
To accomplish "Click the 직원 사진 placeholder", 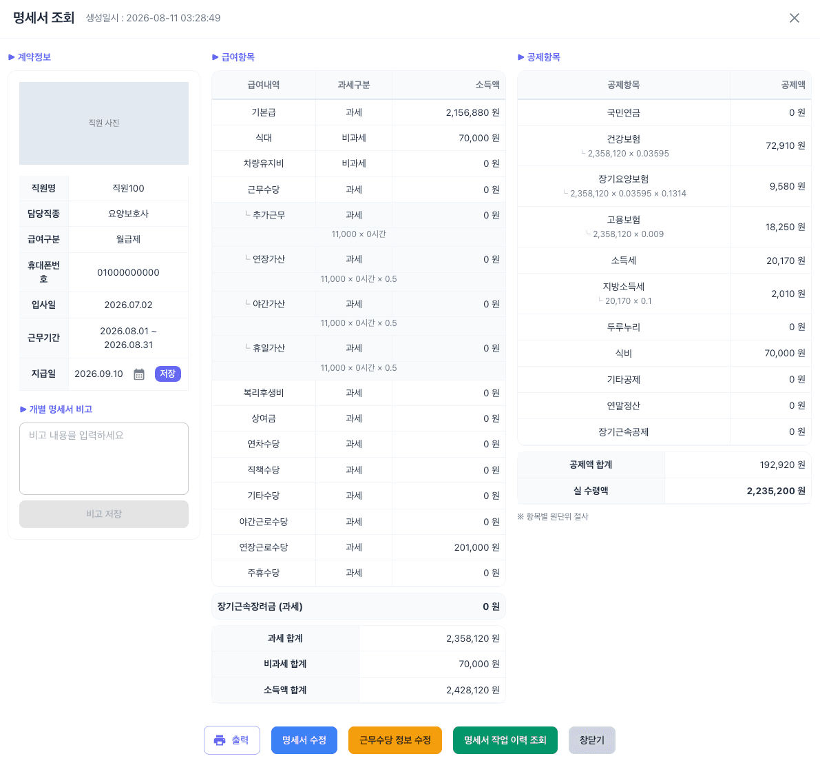I will (x=104, y=123).
